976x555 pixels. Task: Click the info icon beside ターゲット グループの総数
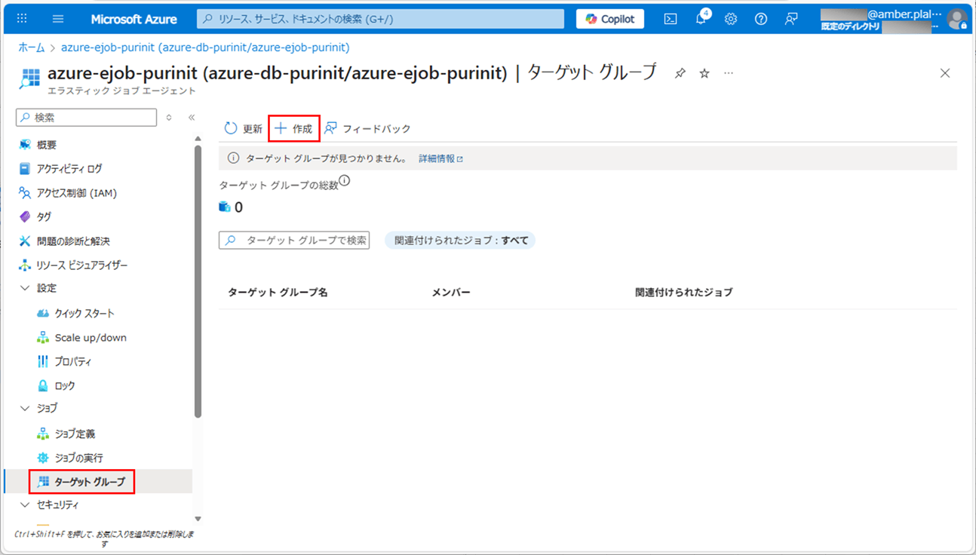(x=345, y=181)
